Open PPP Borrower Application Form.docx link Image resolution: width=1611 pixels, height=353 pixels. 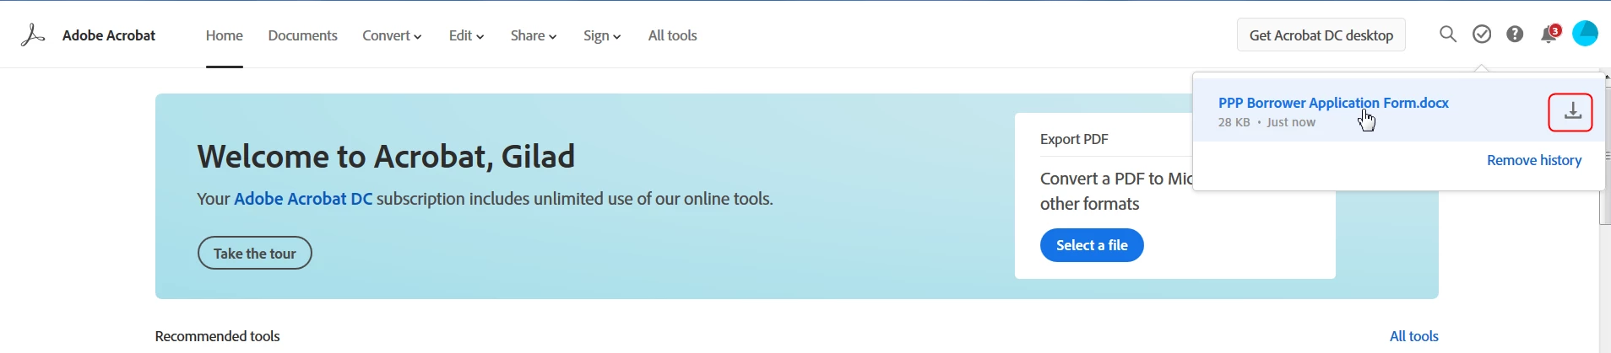coord(1333,103)
